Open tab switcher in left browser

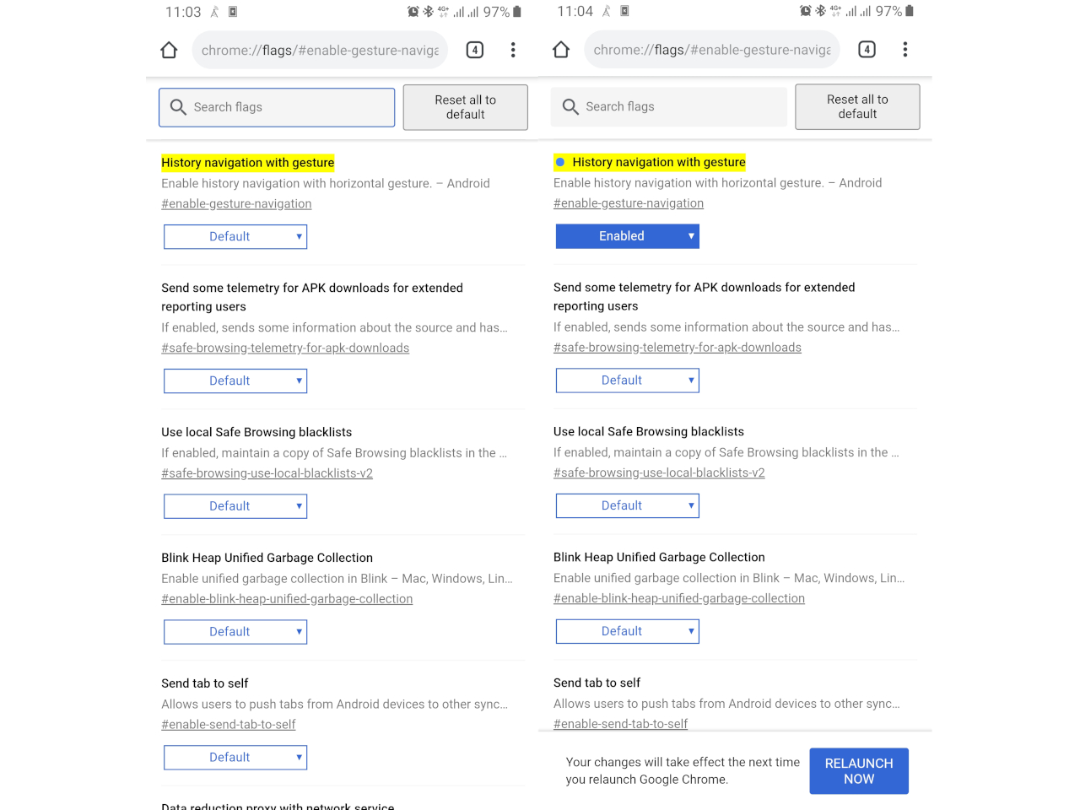[475, 50]
